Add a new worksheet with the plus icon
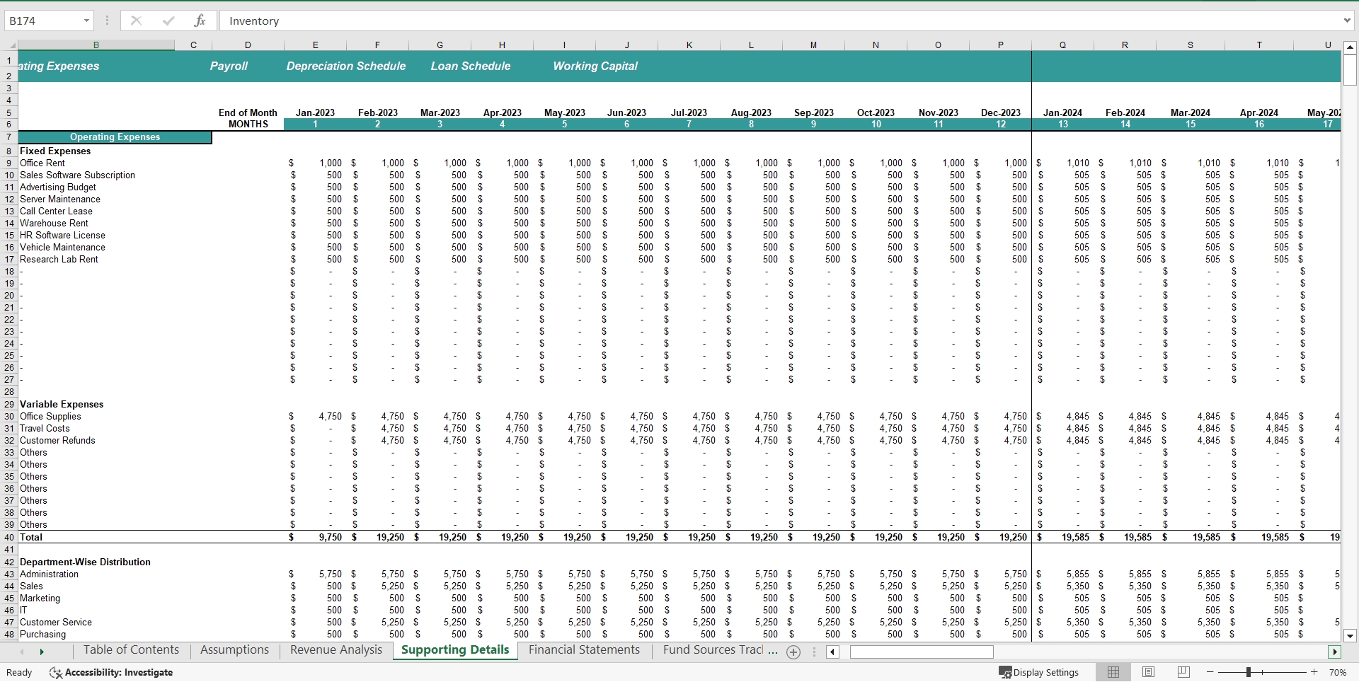This screenshot has height=682, width=1359. 793,652
